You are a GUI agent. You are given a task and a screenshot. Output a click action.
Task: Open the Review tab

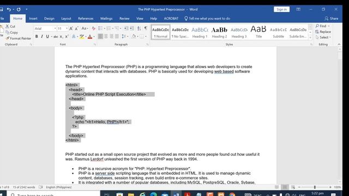(124, 19)
